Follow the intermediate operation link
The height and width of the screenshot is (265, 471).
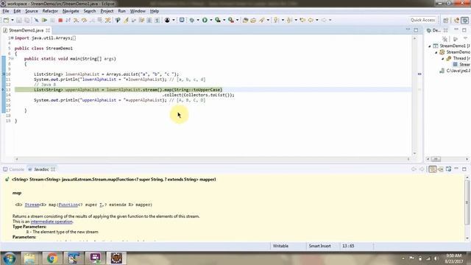point(52,222)
